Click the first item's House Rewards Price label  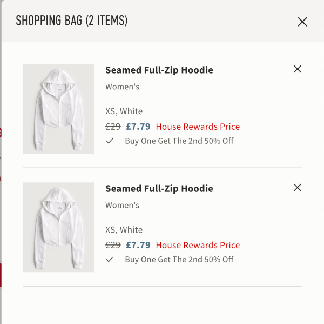198,127
